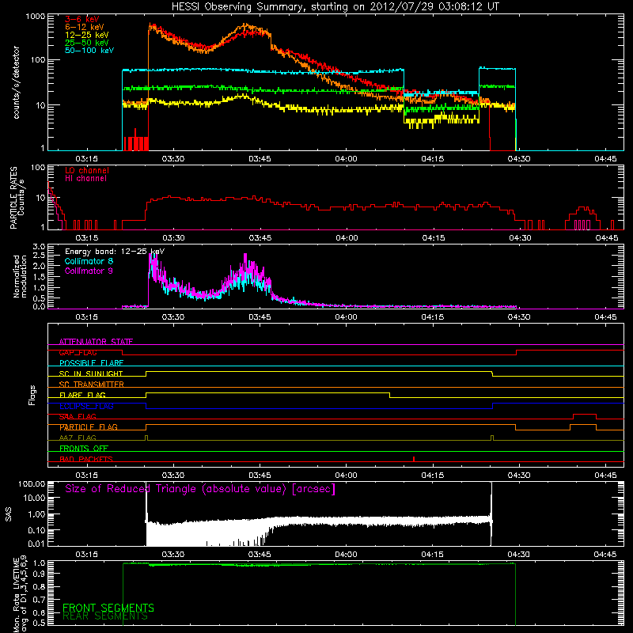Click the FLARE_FLAG label
Viewport: 633px width, 633px height.
[82, 395]
